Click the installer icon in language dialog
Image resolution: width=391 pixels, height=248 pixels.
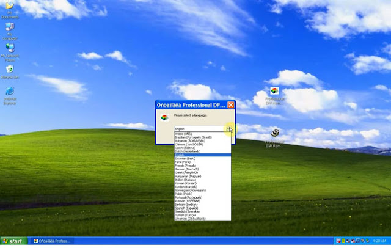164,117
